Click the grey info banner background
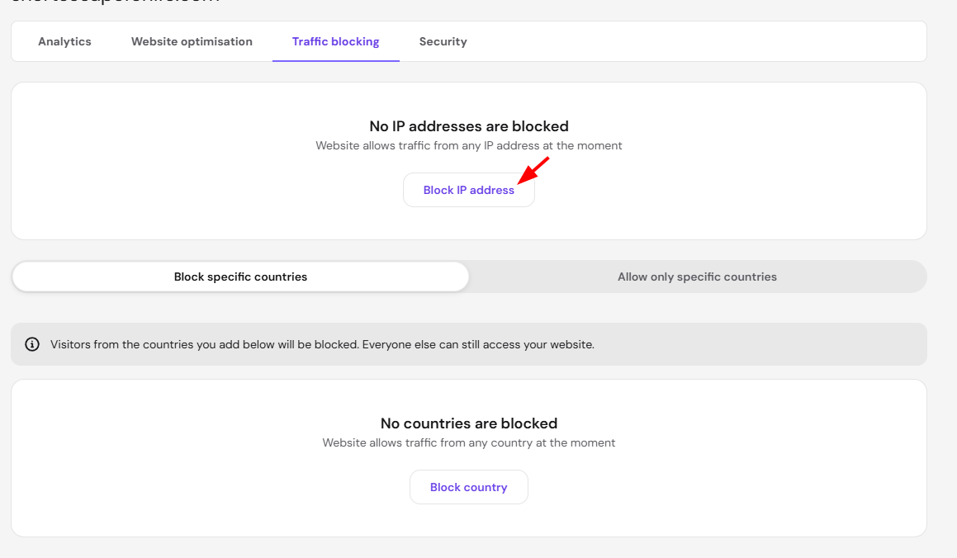 click(x=763, y=344)
